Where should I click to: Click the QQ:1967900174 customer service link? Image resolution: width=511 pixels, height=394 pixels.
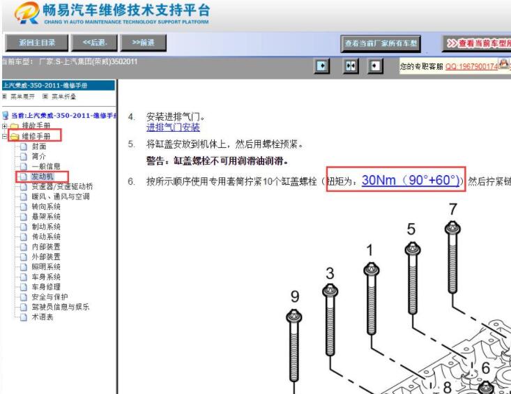point(471,66)
